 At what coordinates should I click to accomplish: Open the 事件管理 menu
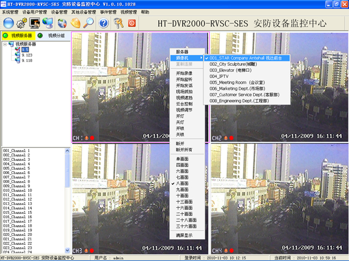point(108,12)
